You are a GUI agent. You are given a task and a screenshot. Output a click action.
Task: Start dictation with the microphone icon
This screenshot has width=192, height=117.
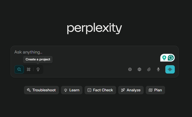pyautogui.click(x=158, y=69)
